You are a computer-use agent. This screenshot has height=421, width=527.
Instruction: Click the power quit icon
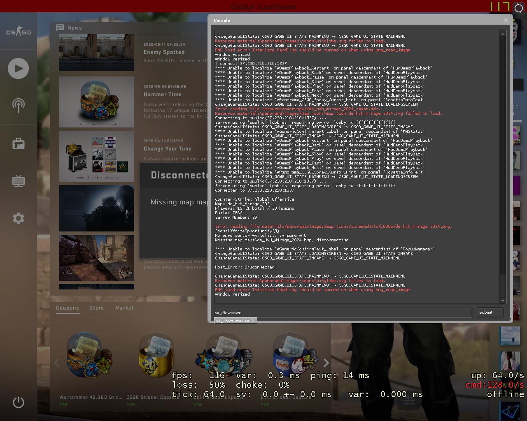pos(18,402)
